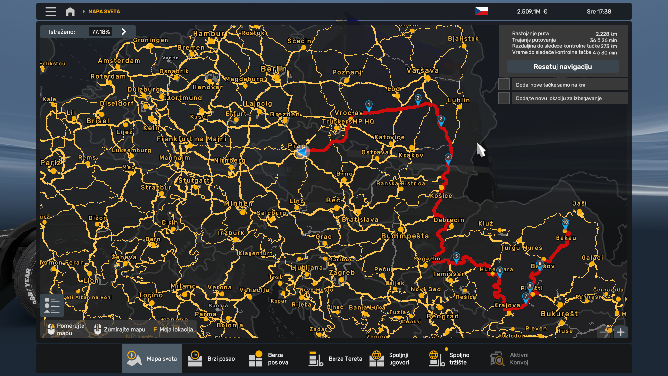The image size is (668, 376).
Task: Open the Mapa sveta tab
Action: (x=152, y=359)
